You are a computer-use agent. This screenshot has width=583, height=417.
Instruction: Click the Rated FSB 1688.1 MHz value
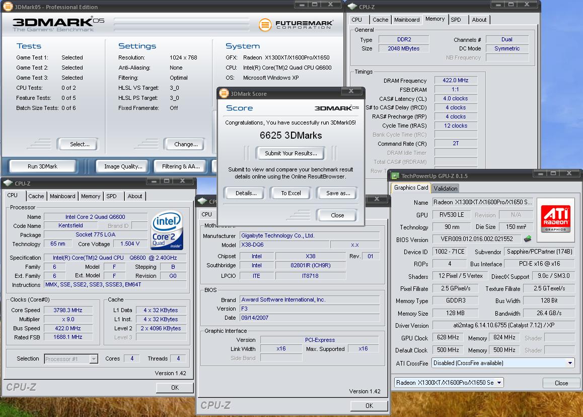[68, 337]
